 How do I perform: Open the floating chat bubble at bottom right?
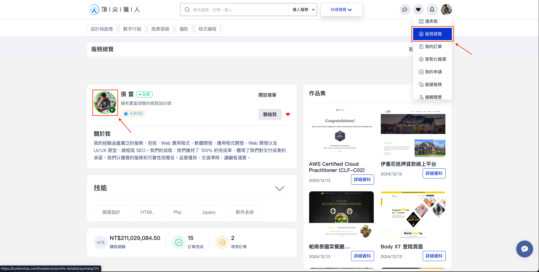pos(524,249)
